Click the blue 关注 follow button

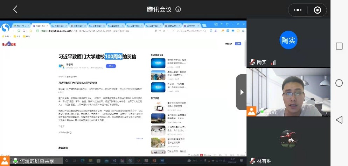coord(111,66)
